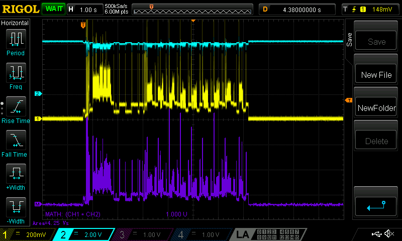Select the Period measurement icon
The height and width of the screenshot is (241, 402).
tap(16, 39)
